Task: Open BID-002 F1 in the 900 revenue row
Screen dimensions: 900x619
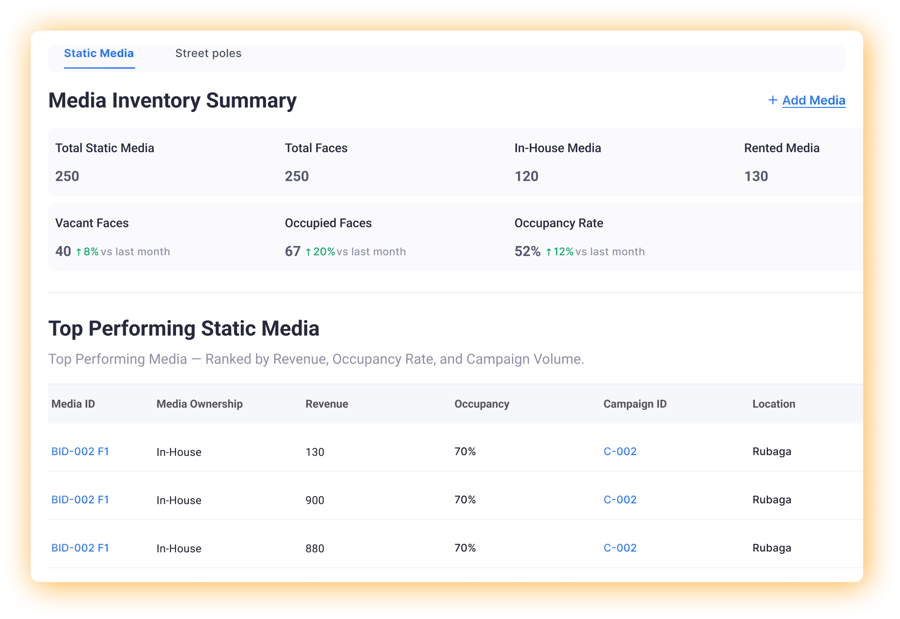Action: coord(80,500)
